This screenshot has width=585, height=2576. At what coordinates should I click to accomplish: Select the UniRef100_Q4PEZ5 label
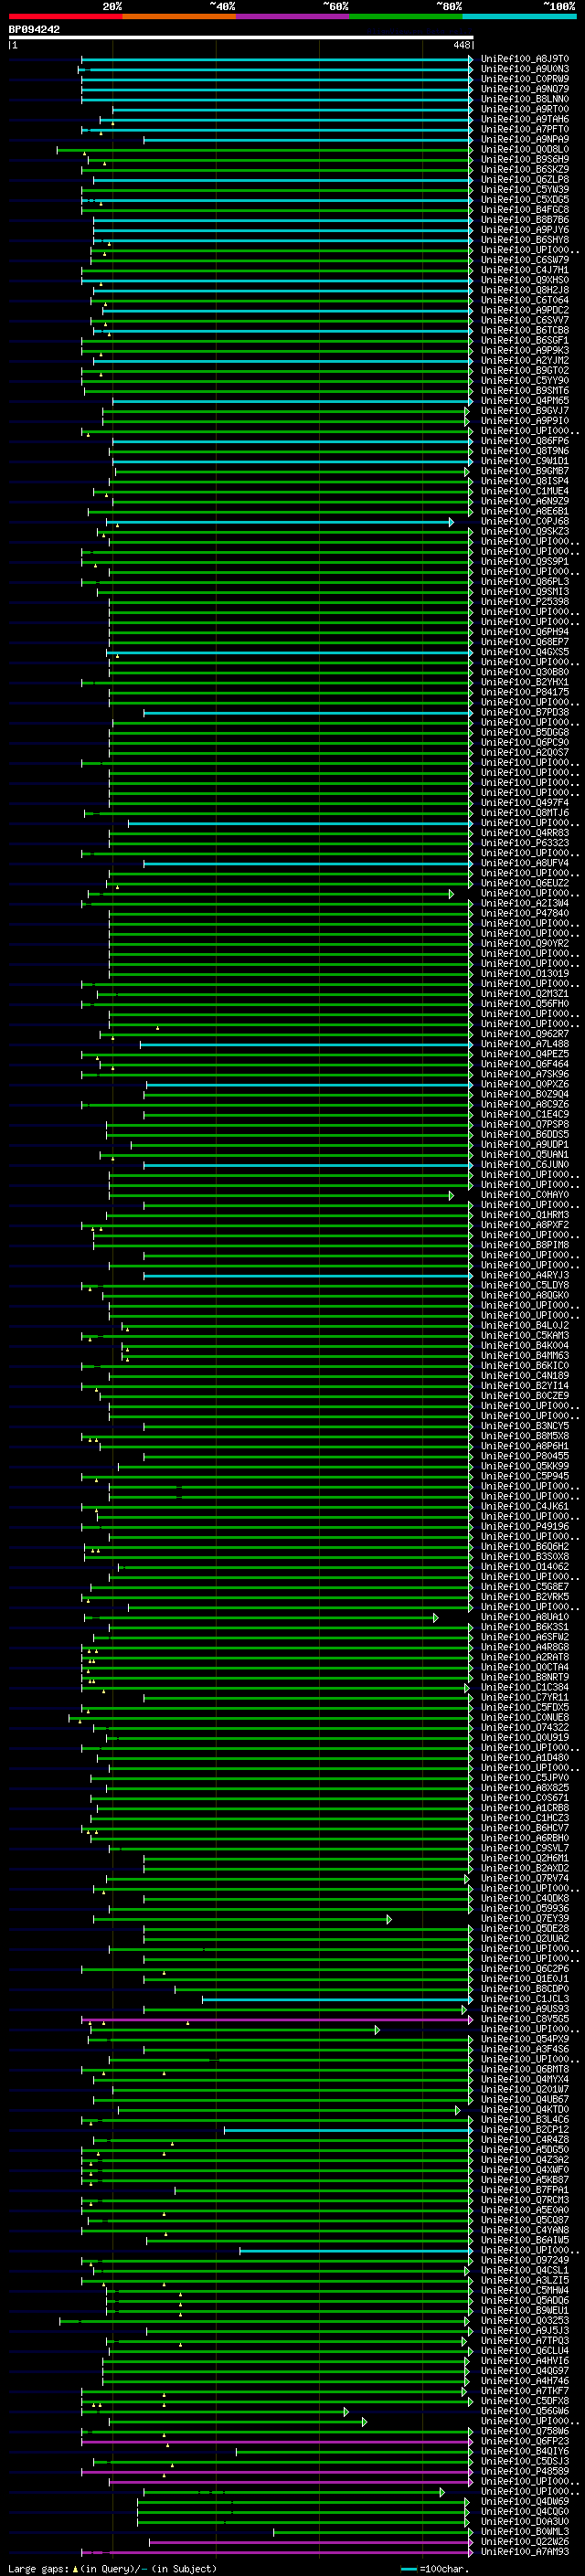coord(525,1054)
